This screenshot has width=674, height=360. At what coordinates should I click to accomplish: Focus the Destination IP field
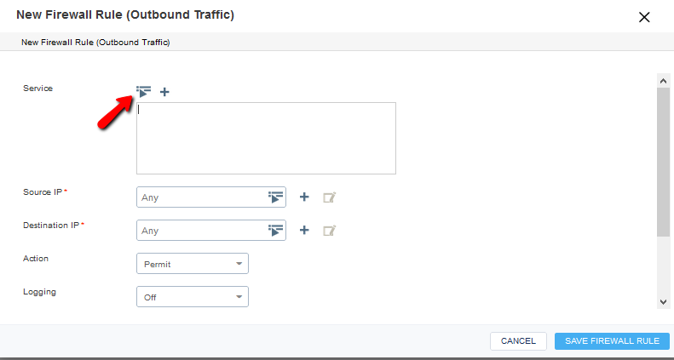(x=202, y=231)
